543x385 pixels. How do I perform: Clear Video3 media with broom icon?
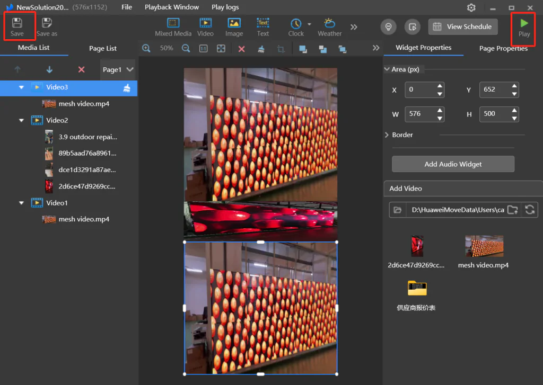click(x=127, y=88)
